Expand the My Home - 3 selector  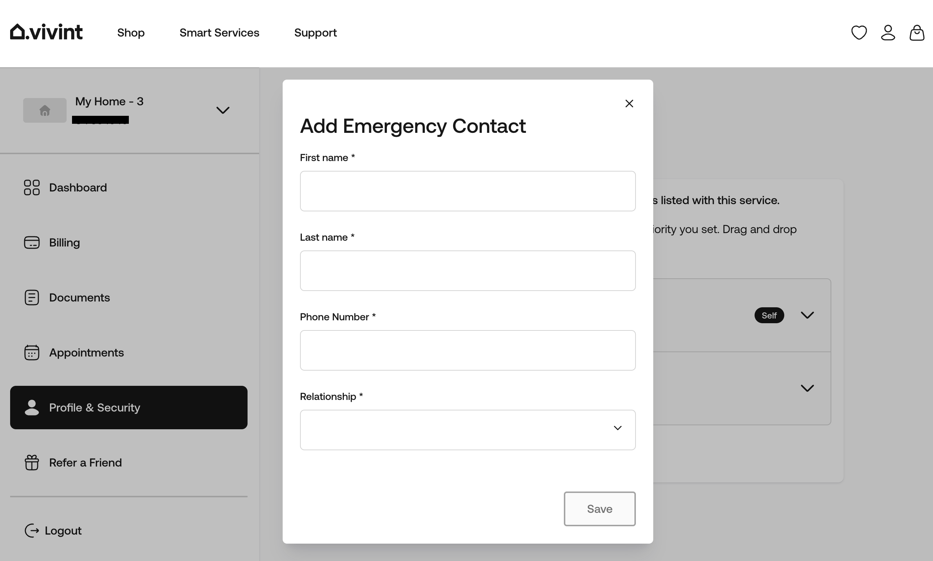pos(223,110)
